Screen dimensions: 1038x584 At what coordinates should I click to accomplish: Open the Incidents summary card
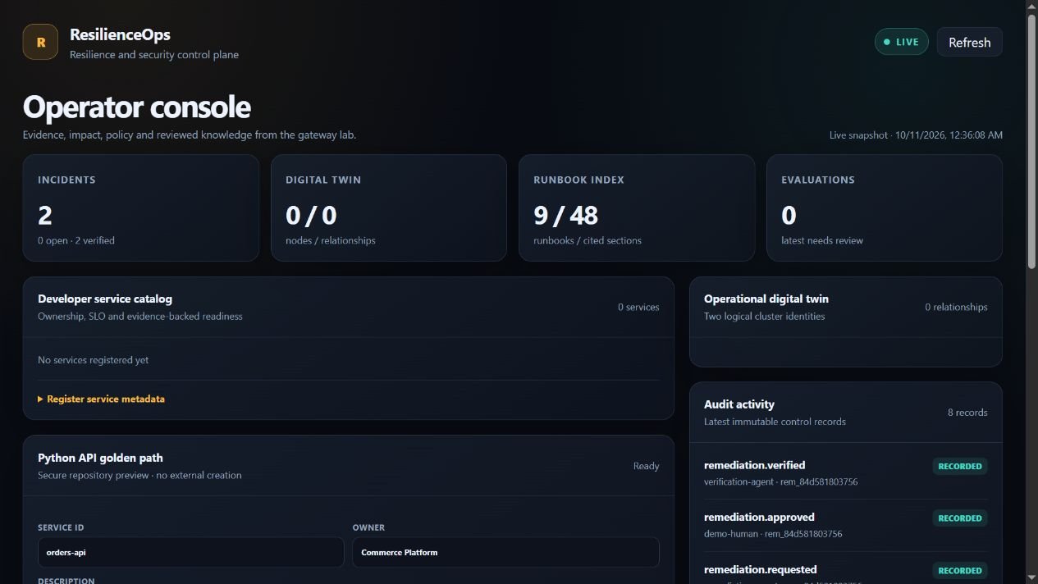[x=141, y=208]
